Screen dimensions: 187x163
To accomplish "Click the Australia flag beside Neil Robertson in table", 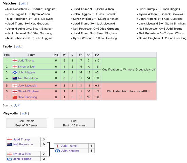I will pyautogui.click(x=15, y=78).
